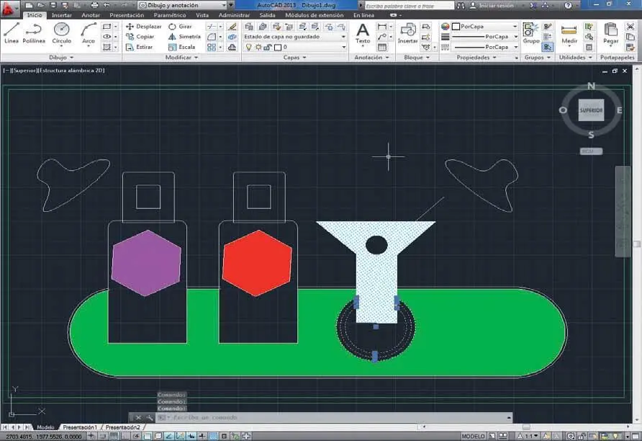Click the Girar rotate tool
642x441 pixels.
pos(180,26)
